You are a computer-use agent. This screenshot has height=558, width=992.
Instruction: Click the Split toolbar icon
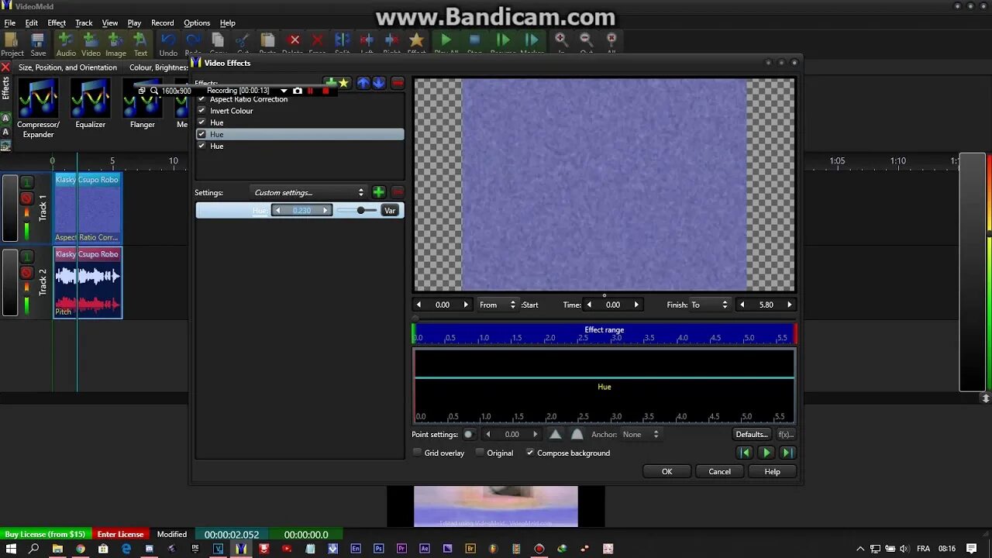pos(343,40)
